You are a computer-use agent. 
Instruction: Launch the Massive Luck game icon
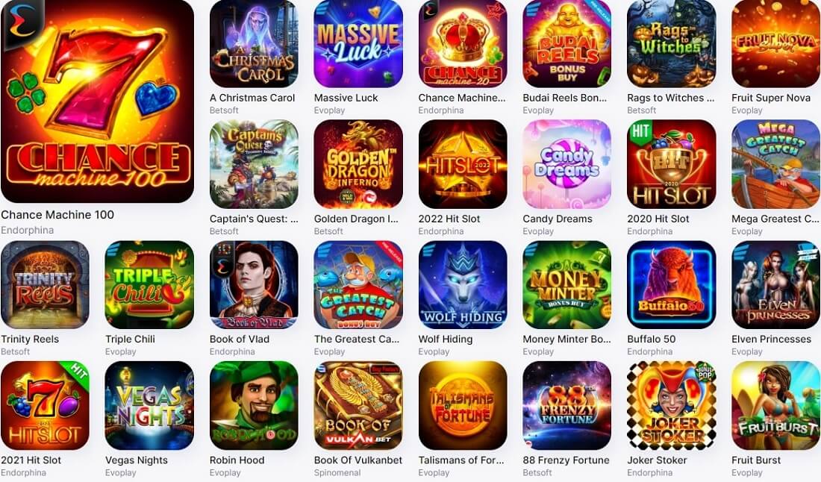[358, 43]
